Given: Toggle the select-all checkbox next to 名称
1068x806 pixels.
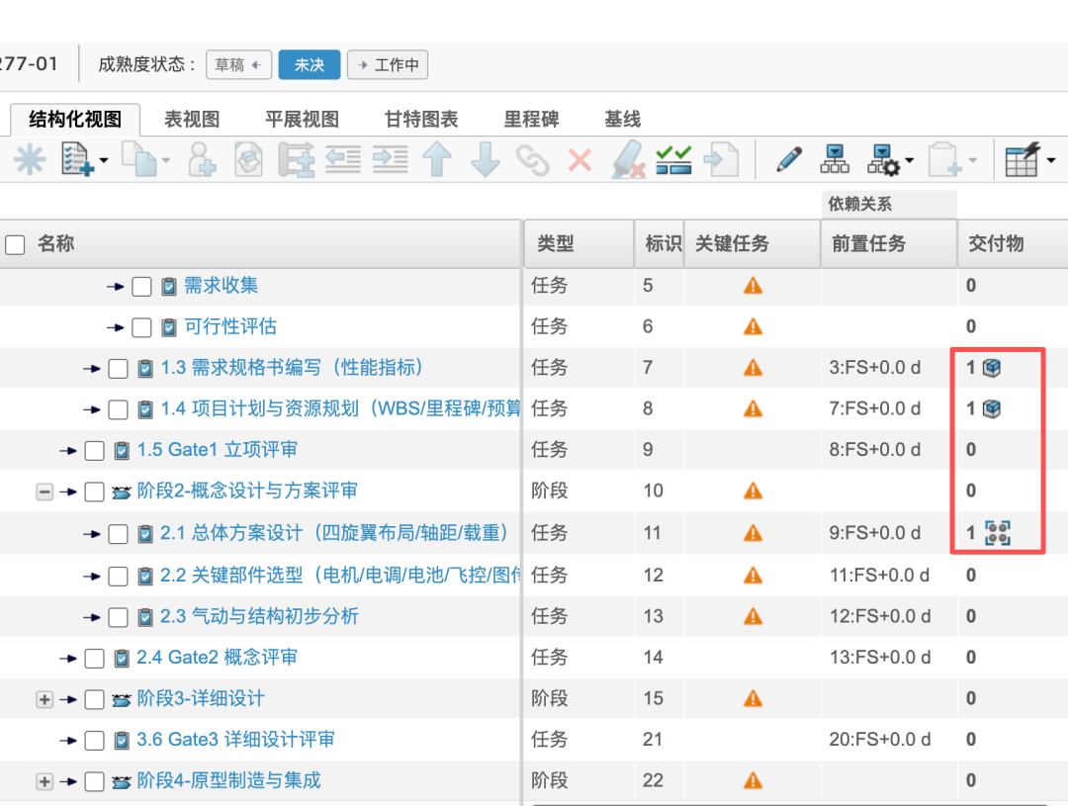Looking at the screenshot, I should tap(15, 244).
